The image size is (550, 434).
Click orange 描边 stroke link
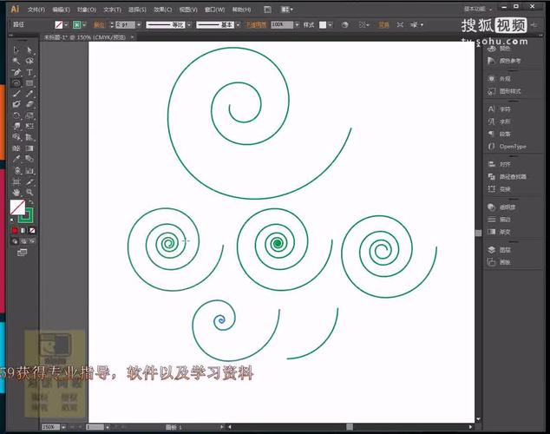(x=99, y=24)
